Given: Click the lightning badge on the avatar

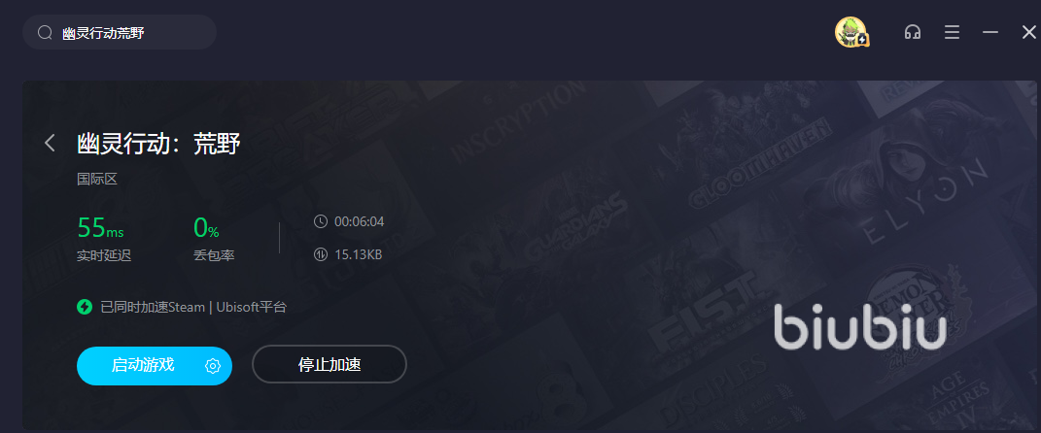Looking at the screenshot, I should 862,41.
